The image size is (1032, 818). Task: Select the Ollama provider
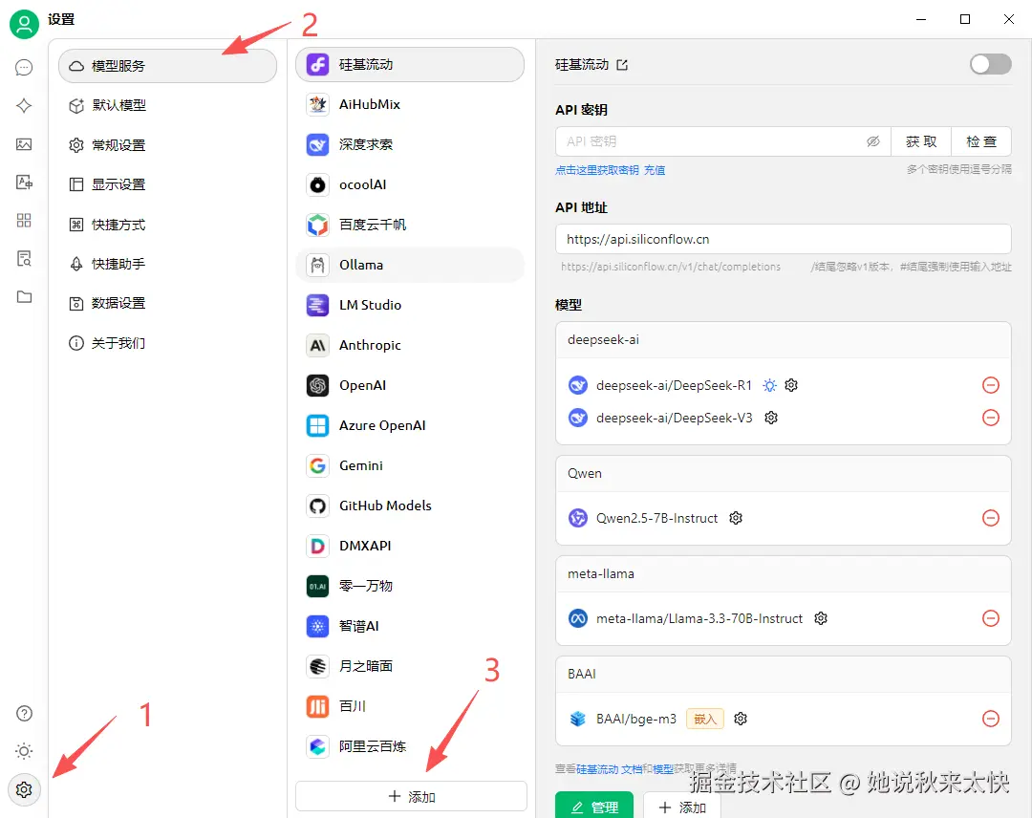(410, 265)
